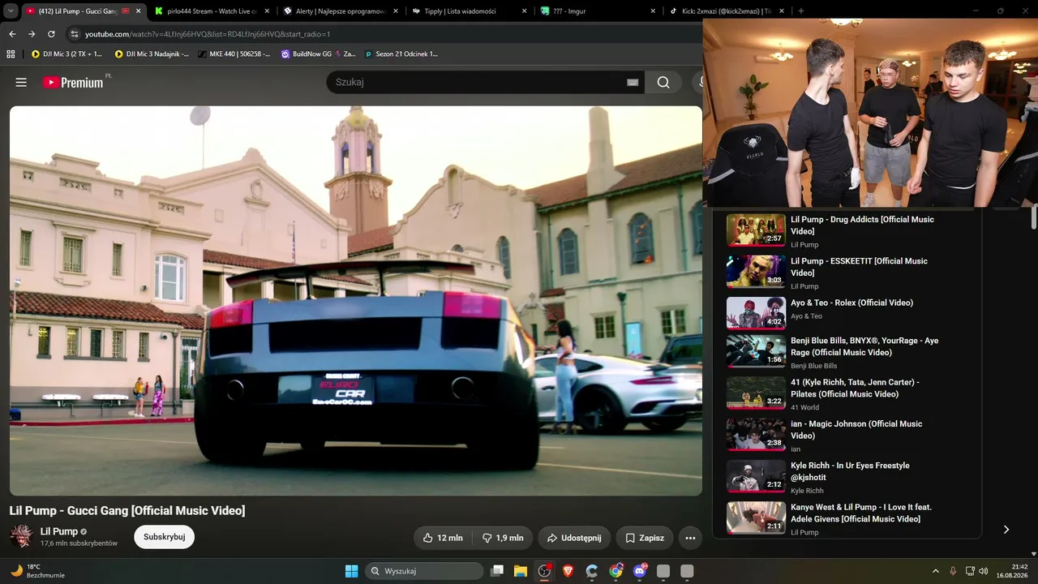Click the 17,6 mln subskrybentów text

pos(79,543)
